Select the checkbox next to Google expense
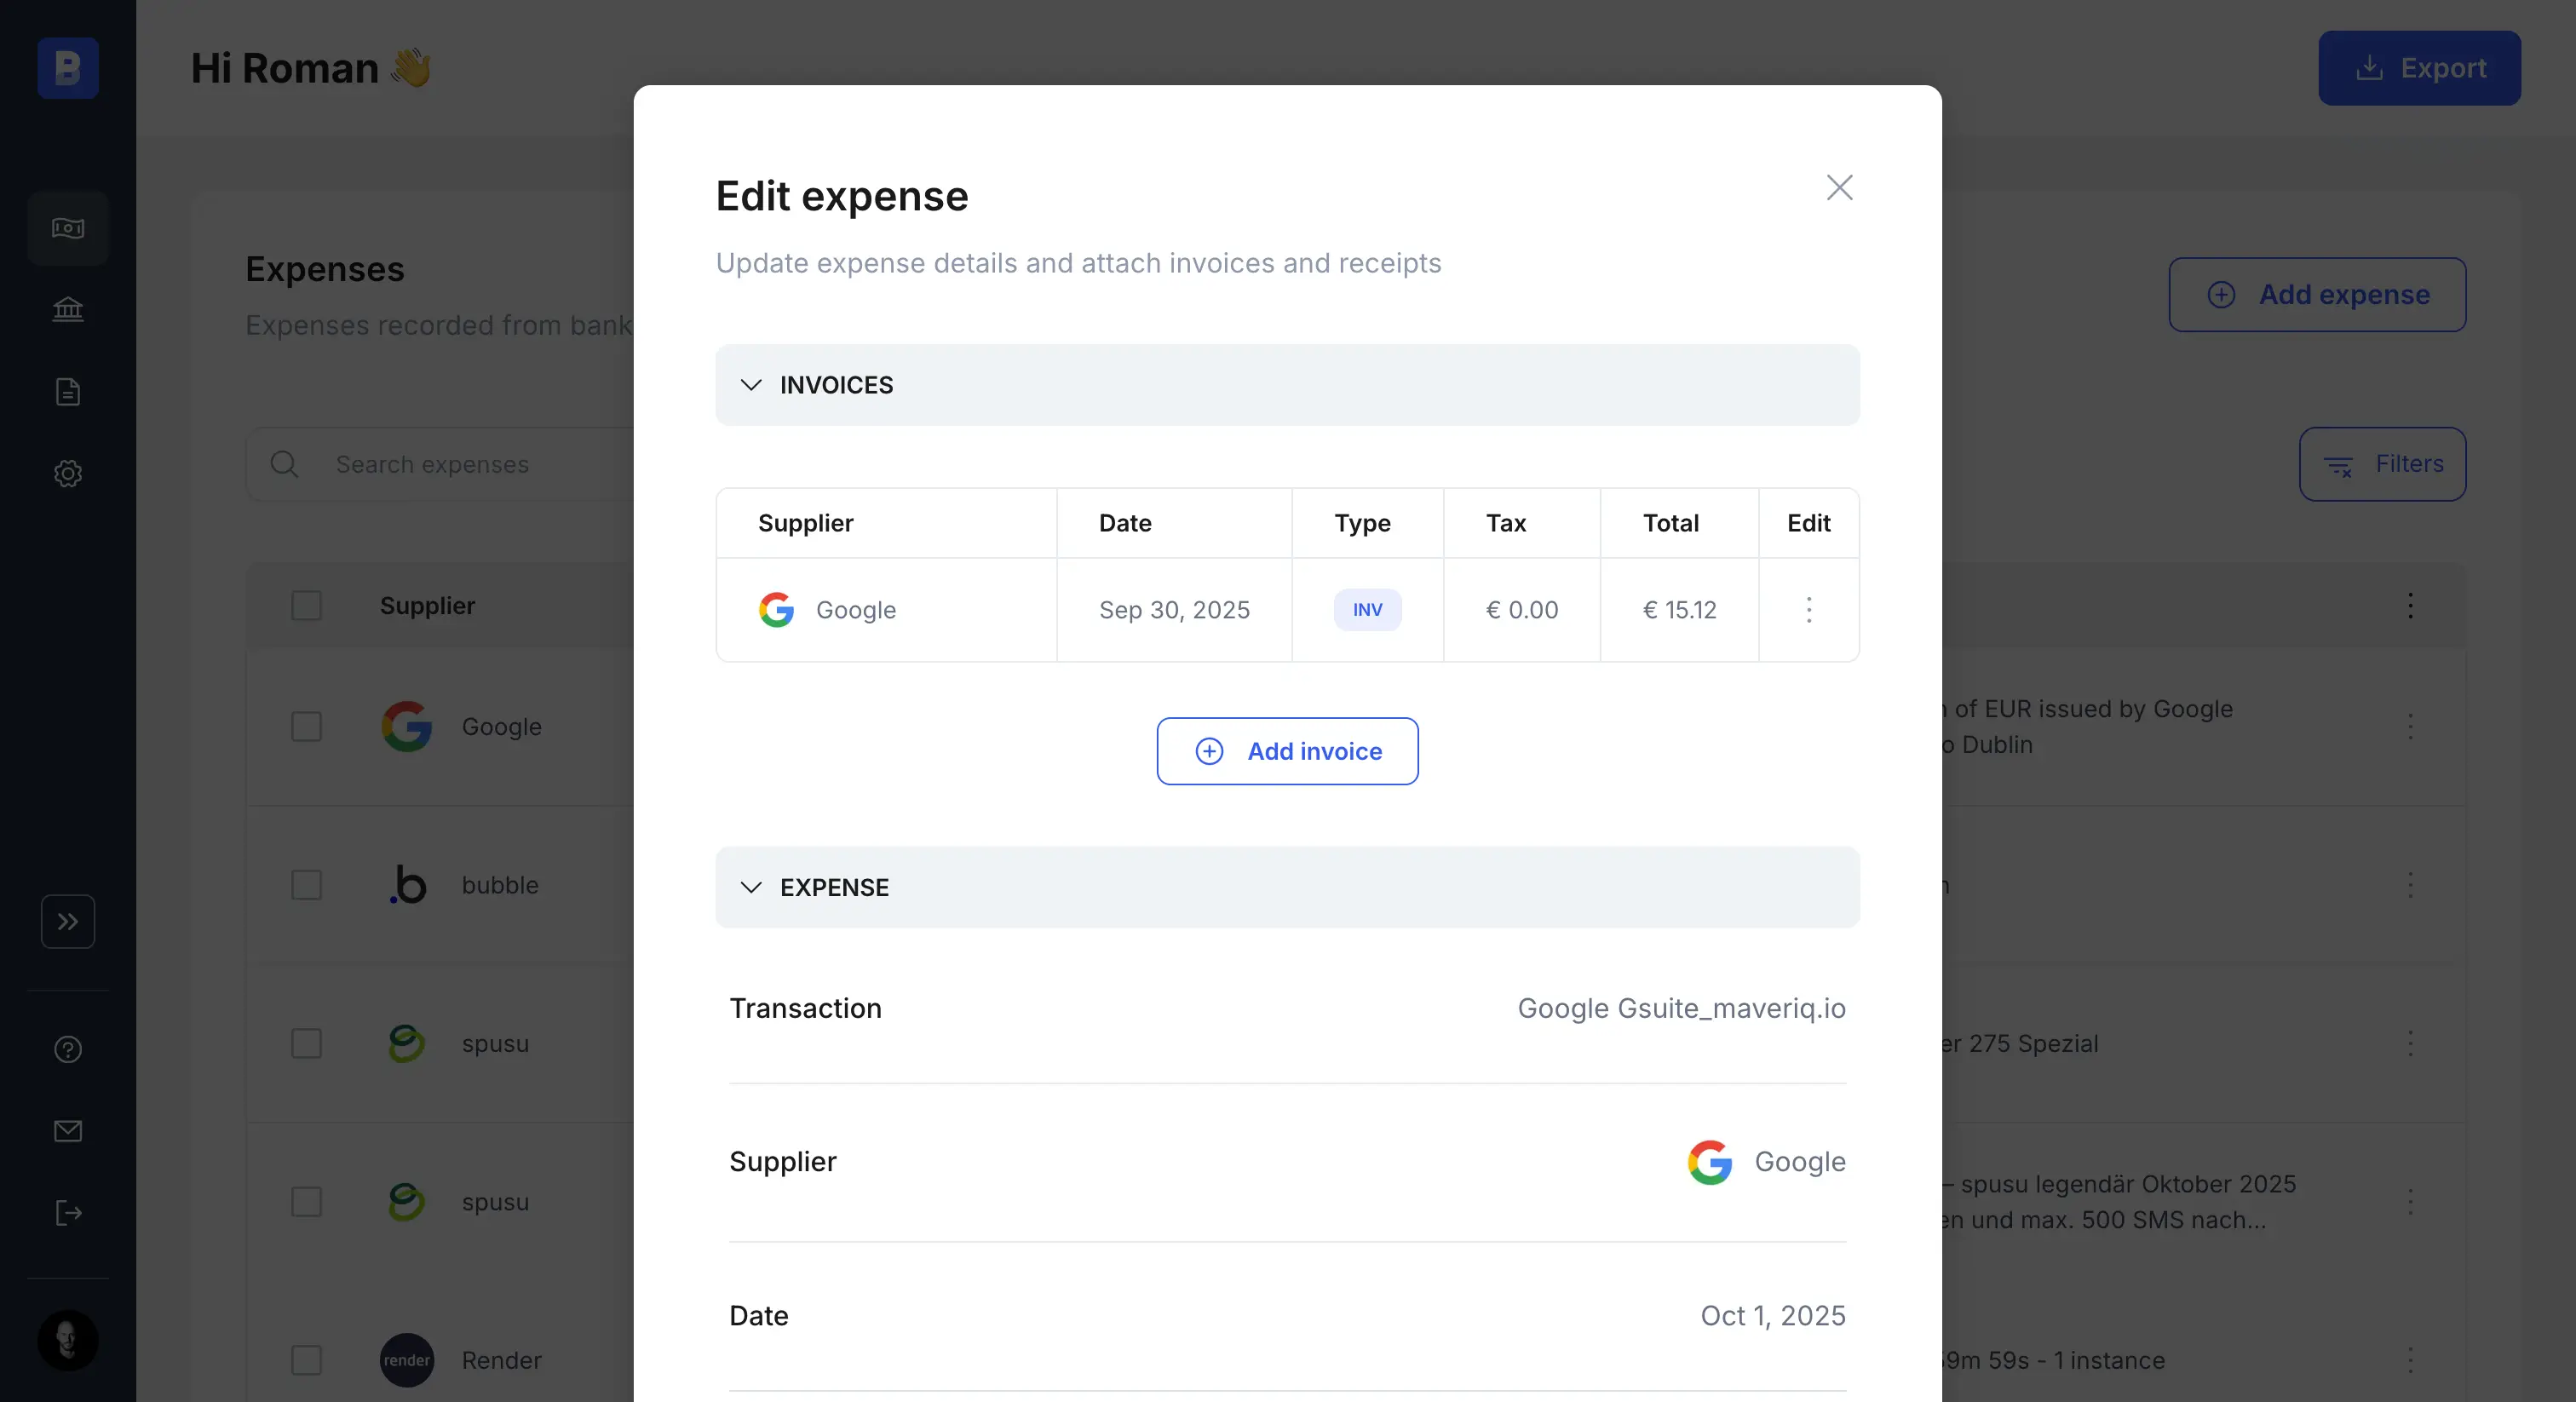2576x1402 pixels. (x=306, y=727)
